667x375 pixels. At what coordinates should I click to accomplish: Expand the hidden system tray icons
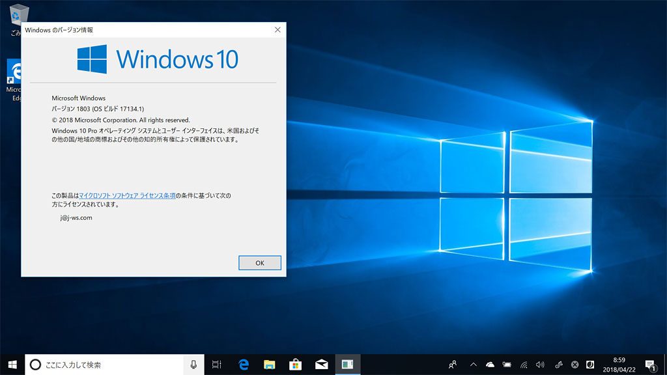tap(474, 365)
